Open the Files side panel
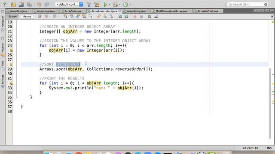This screenshot has width=275, height=154. (x=3, y=65)
